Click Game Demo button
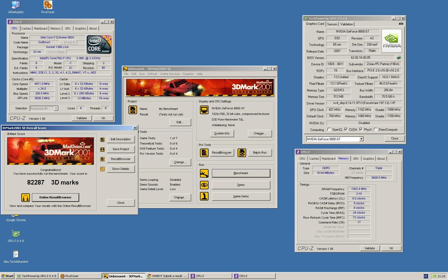This screenshot has height=280, width=448. coord(241,196)
